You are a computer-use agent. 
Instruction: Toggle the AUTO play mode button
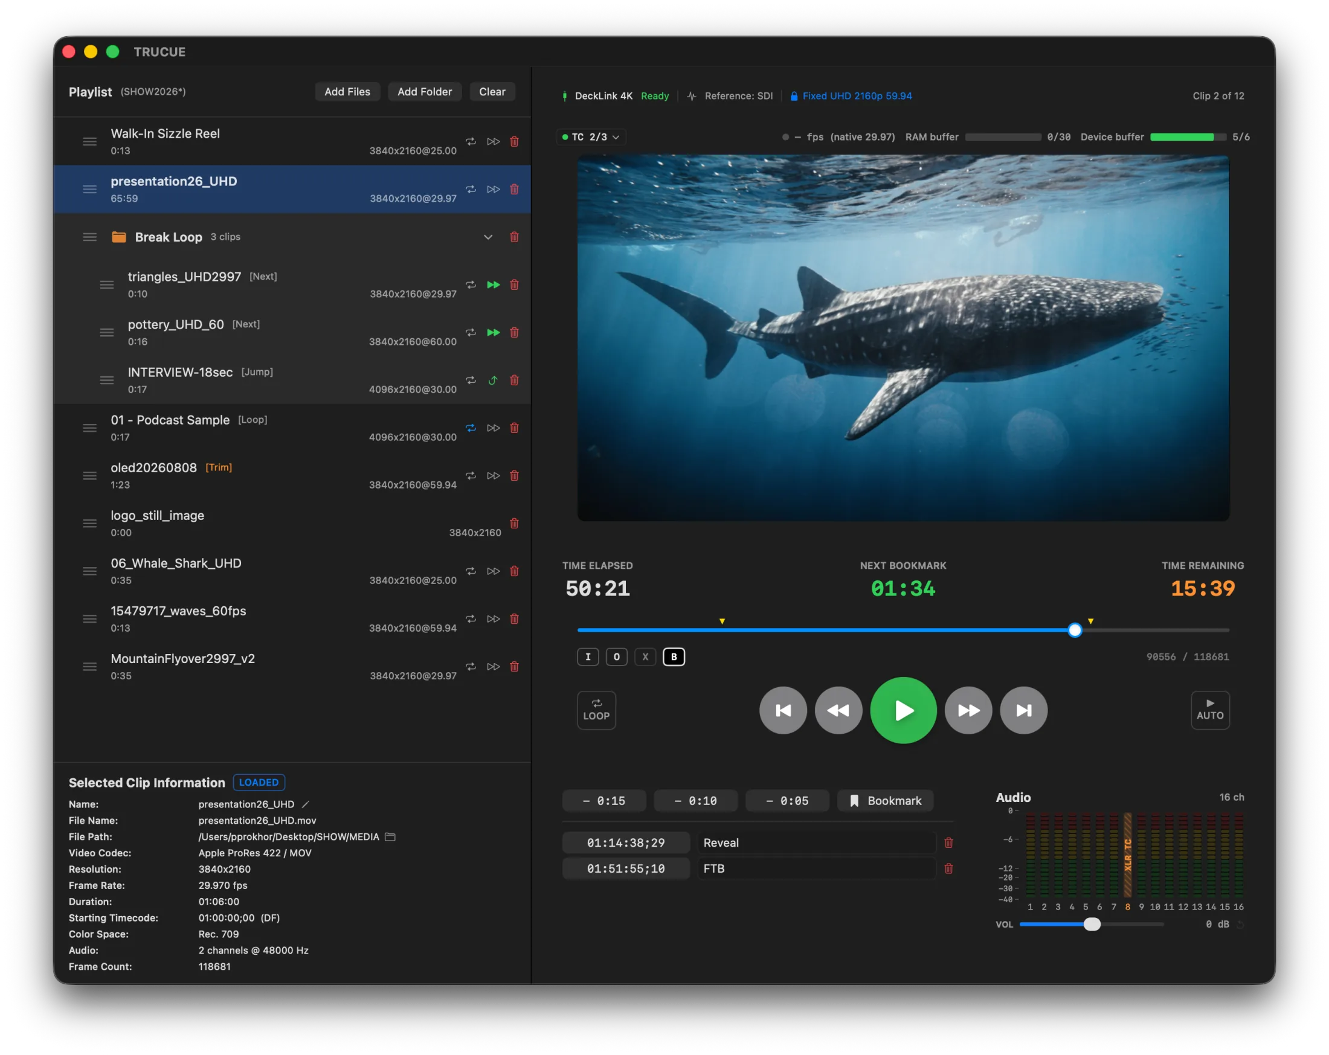pyautogui.click(x=1210, y=710)
